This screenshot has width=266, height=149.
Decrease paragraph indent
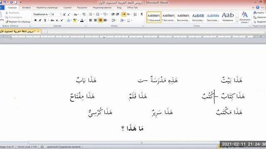point(113,14)
